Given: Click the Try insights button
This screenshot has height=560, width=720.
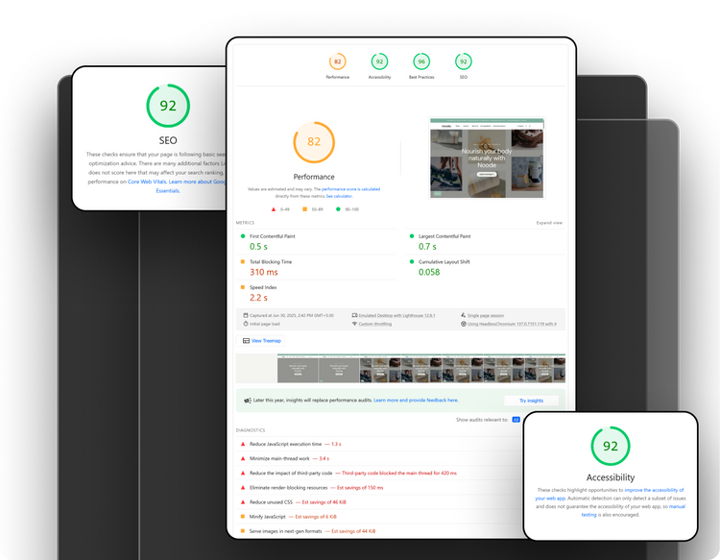Looking at the screenshot, I should tap(531, 401).
